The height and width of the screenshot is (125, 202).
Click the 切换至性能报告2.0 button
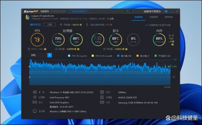(80, 11)
